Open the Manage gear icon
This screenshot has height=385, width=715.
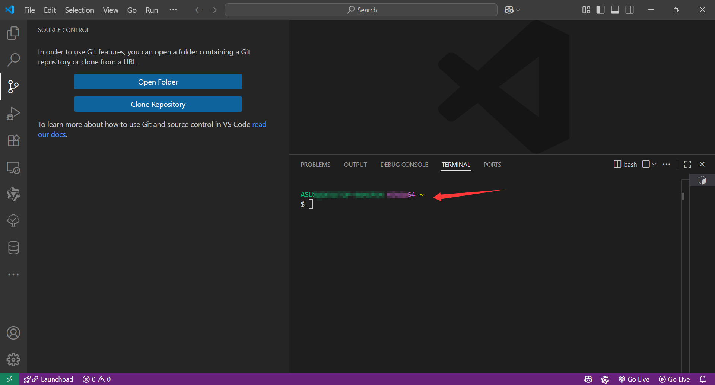(x=13, y=360)
